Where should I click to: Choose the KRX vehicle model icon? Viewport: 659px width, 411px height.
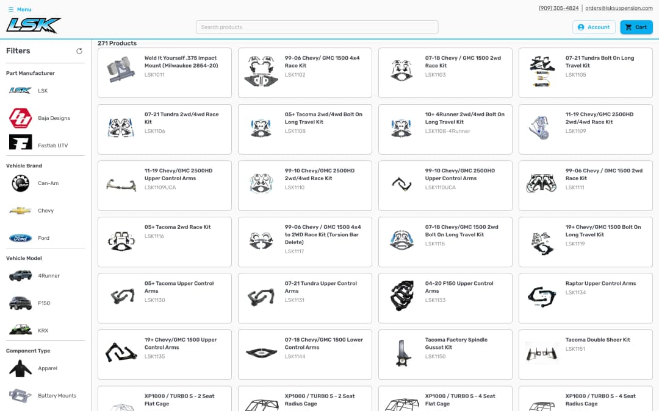[20, 330]
